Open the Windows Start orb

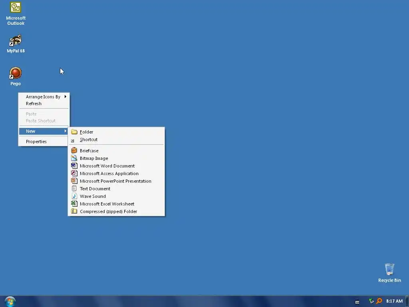10,301
